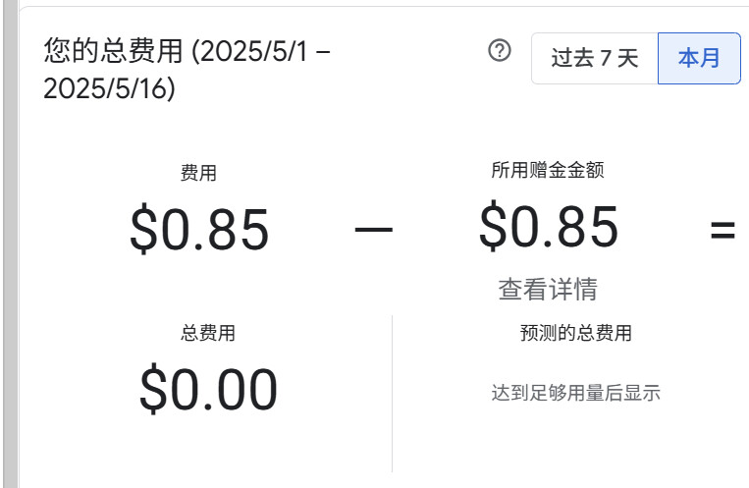Image resolution: width=749 pixels, height=488 pixels.
Task: Click the 费用 label
Action: [198, 174]
